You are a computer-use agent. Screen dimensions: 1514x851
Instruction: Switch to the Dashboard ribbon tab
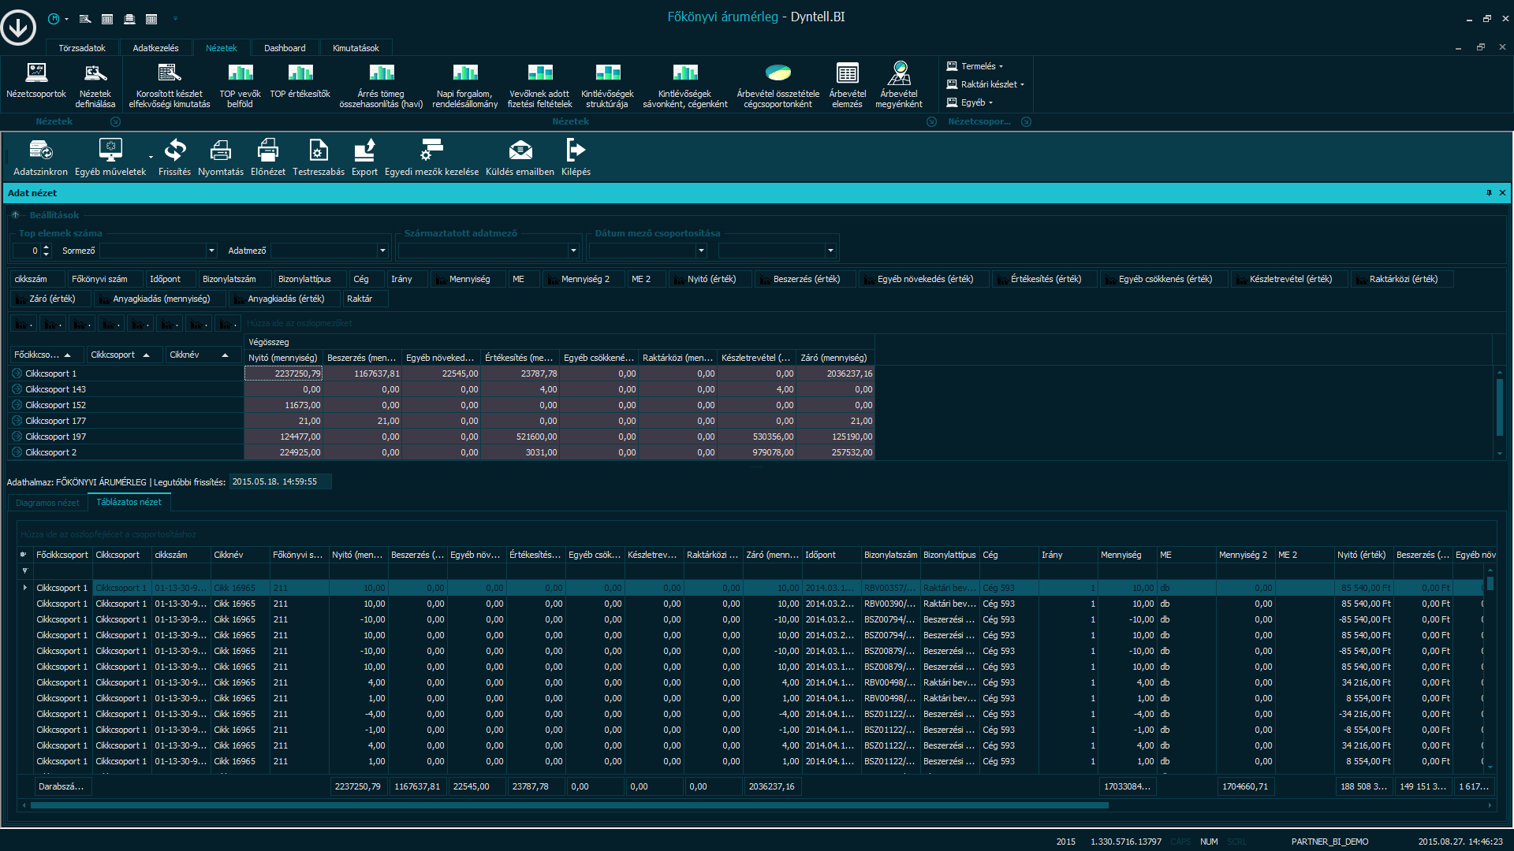[x=285, y=48]
